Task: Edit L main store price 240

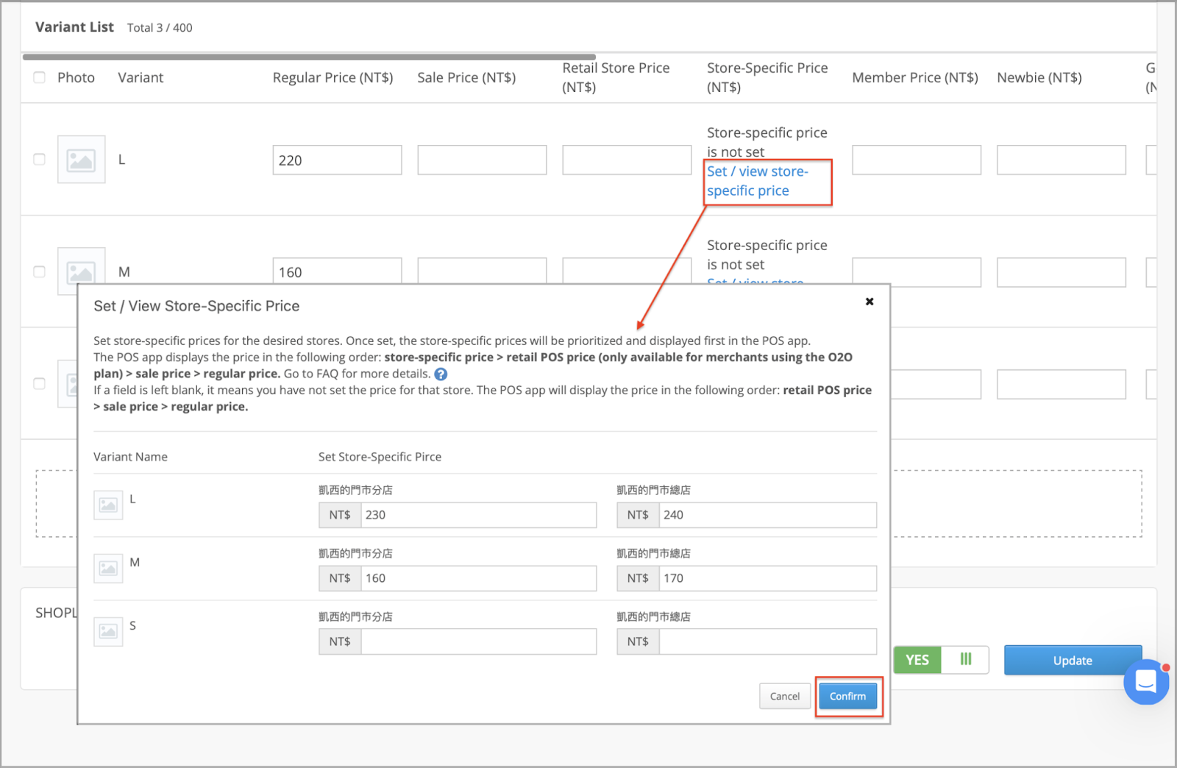Action: pyautogui.click(x=767, y=515)
